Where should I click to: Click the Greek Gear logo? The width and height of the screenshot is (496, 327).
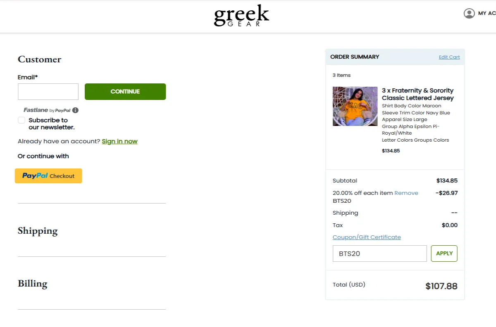pyautogui.click(x=241, y=16)
